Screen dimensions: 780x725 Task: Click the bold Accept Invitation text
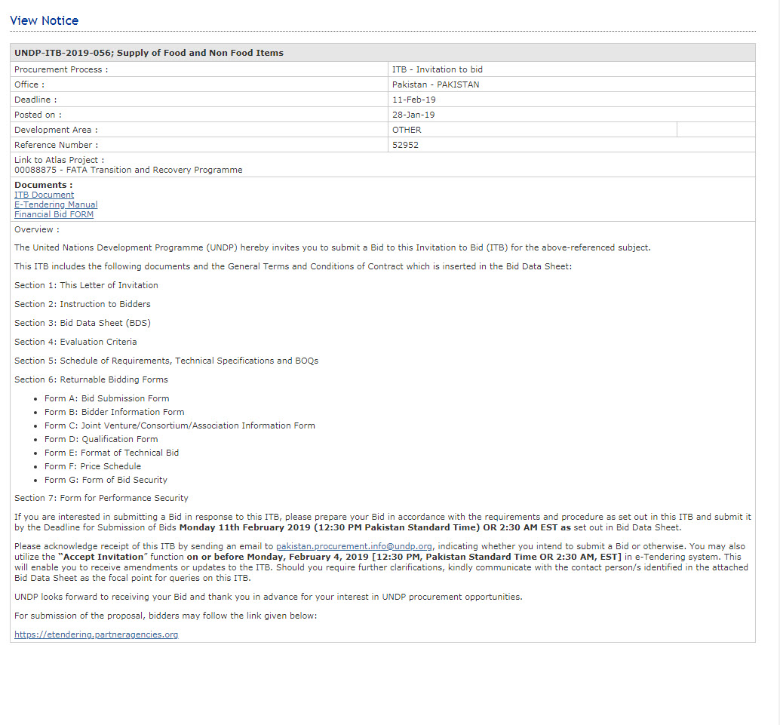click(100, 557)
